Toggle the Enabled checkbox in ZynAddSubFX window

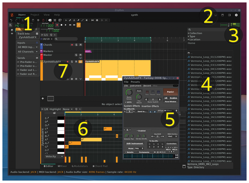tap(141, 131)
